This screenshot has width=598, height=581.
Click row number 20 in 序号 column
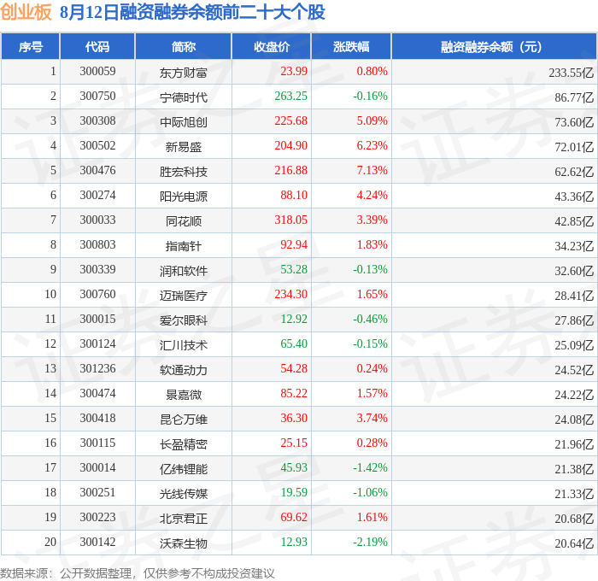[x=50, y=543]
